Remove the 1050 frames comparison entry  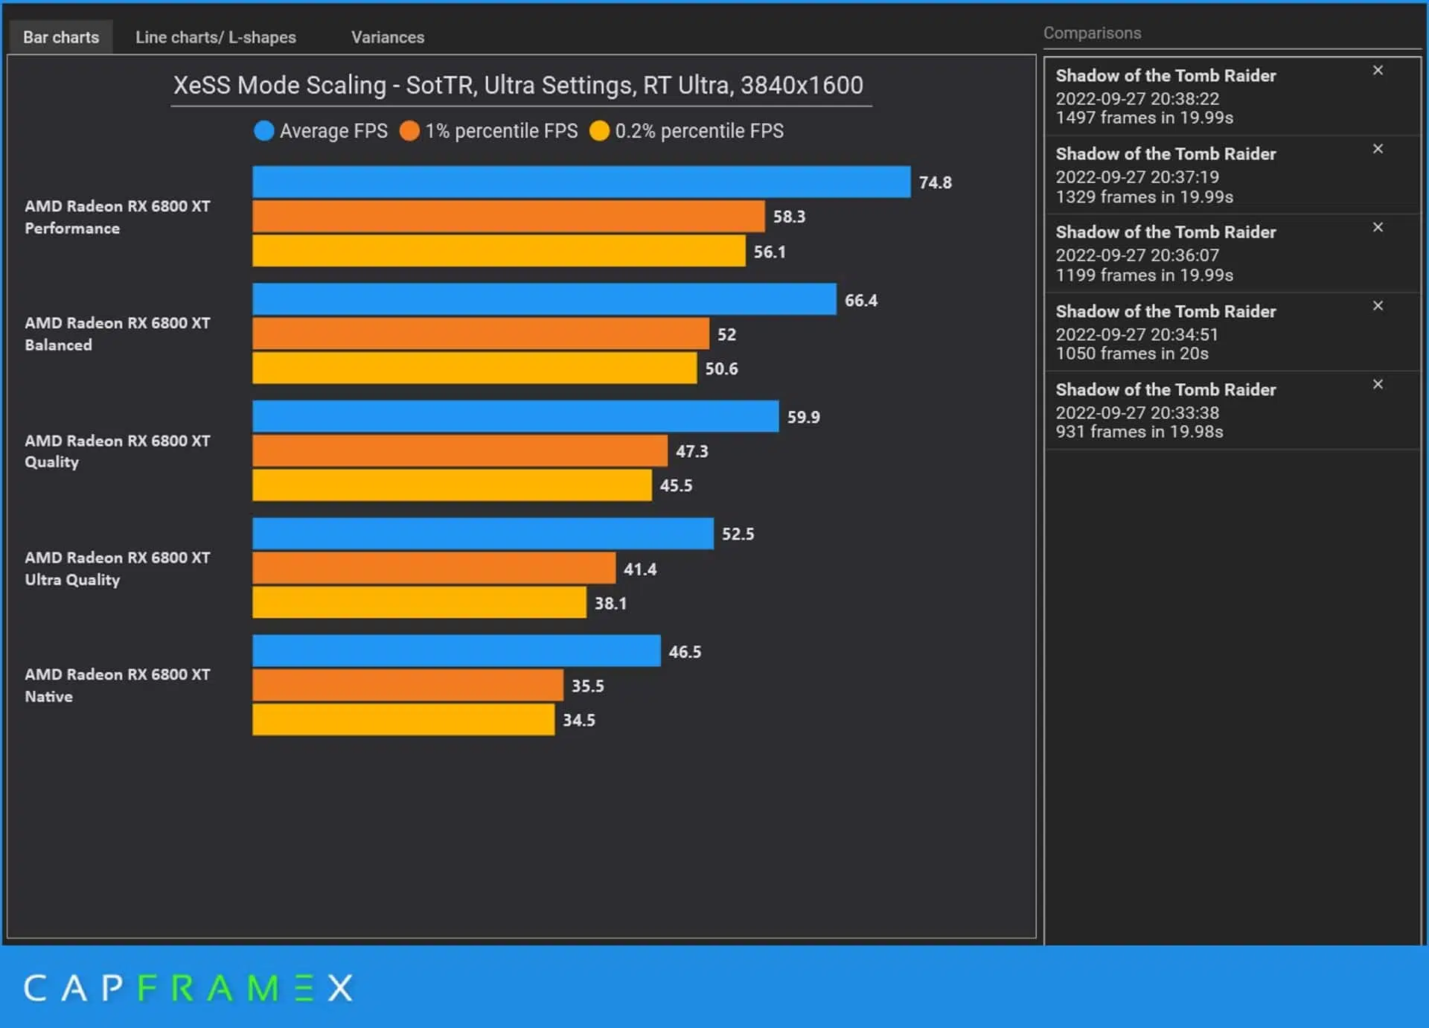(1378, 306)
